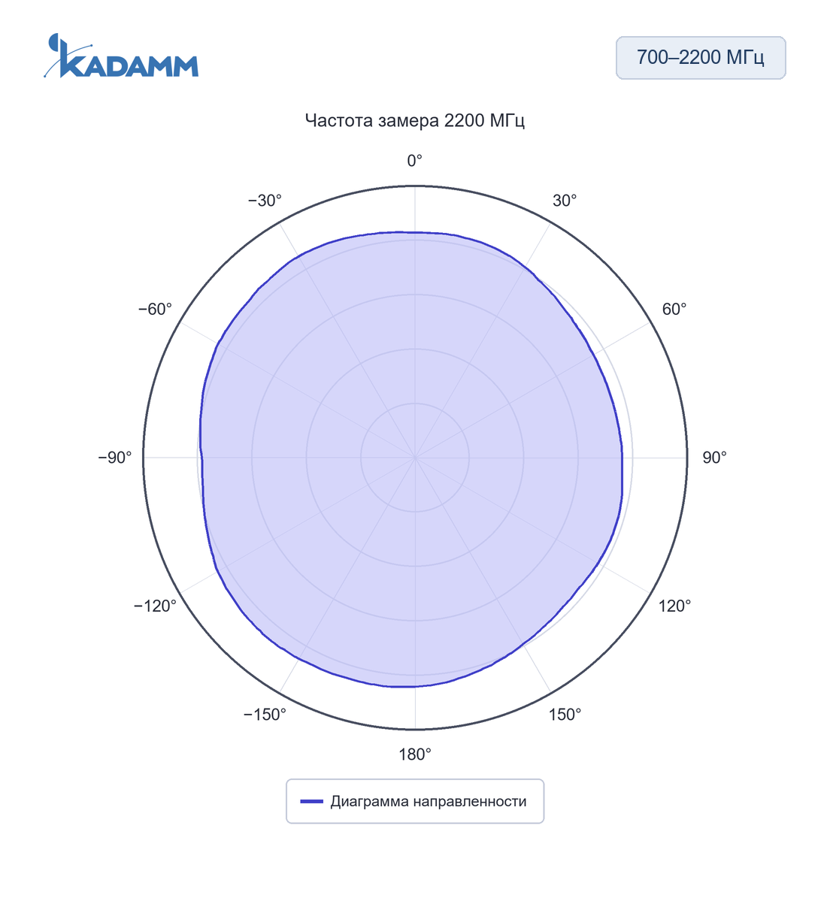Click the −30° angle label
Viewport: 830px width, 910px height.
[265, 201]
